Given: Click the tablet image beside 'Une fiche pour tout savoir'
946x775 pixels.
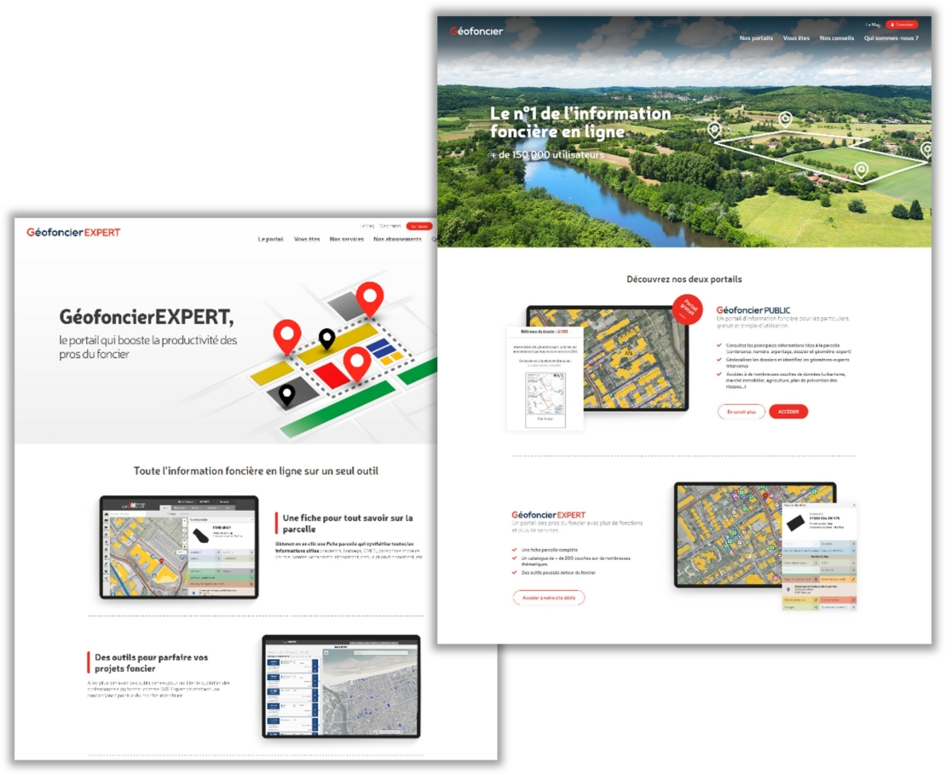Looking at the screenshot, I should click(179, 547).
